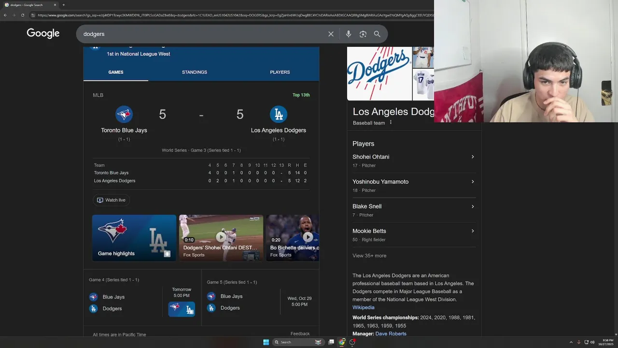618x348 pixels.
Task: Expand the Mookie Betts row chevron
Action: (x=473, y=231)
